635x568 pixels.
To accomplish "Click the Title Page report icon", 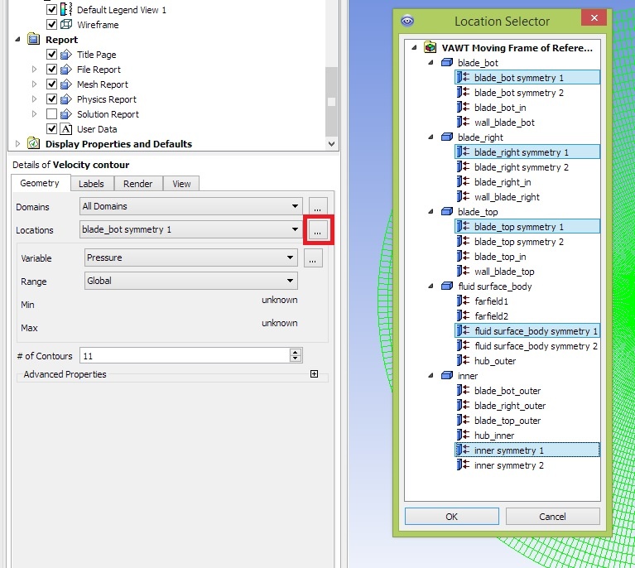I will [x=66, y=55].
